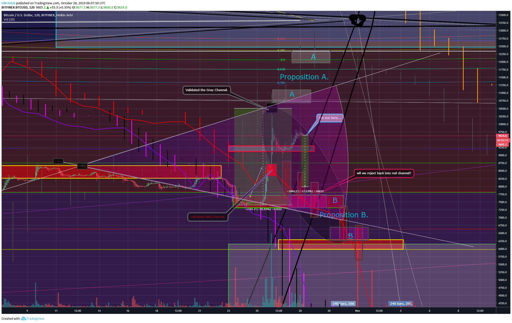The width and height of the screenshot is (512, 323).
Task: Select the 'Proposition A.' text label
Action: pos(304,77)
